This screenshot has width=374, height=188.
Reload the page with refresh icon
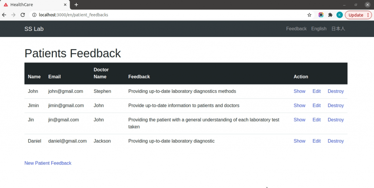point(23,15)
